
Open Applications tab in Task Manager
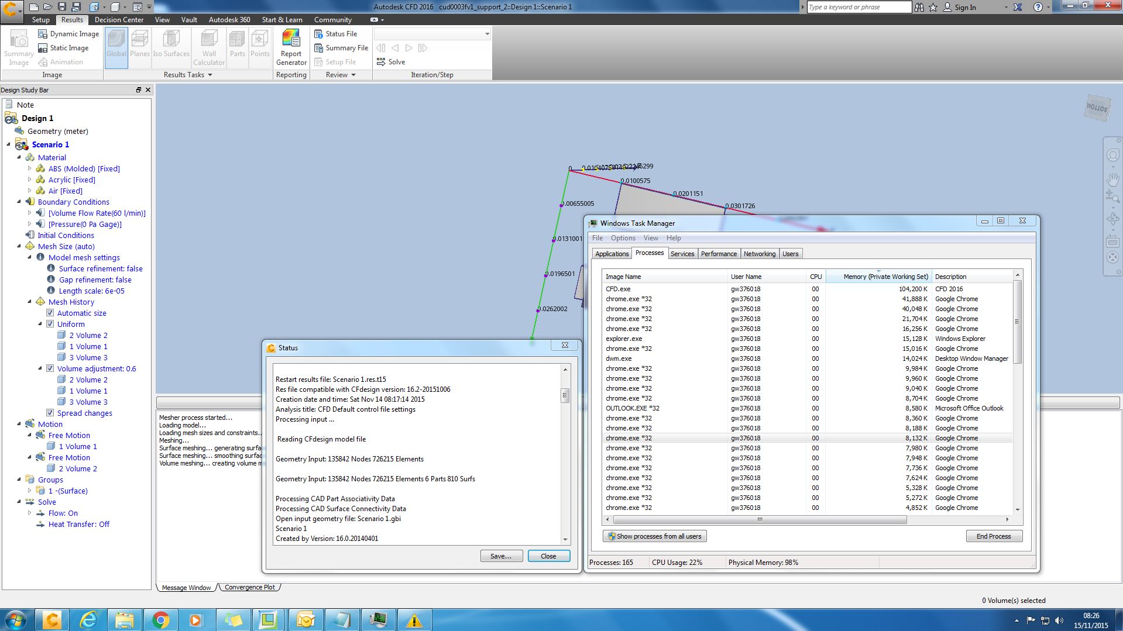pos(612,254)
